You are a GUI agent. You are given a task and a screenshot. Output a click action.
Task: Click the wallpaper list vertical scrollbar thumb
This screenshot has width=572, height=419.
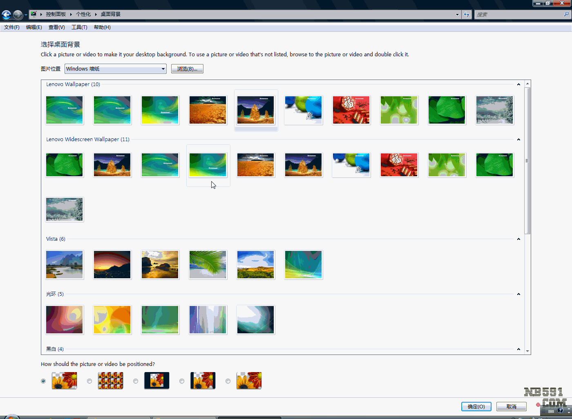click(x=527, y=161)
